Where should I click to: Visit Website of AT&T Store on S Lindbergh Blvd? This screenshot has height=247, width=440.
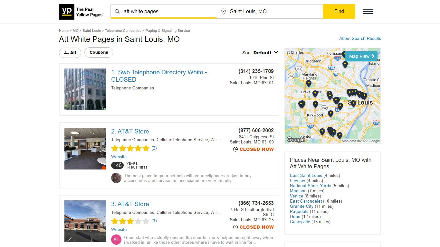coord(119,229)
